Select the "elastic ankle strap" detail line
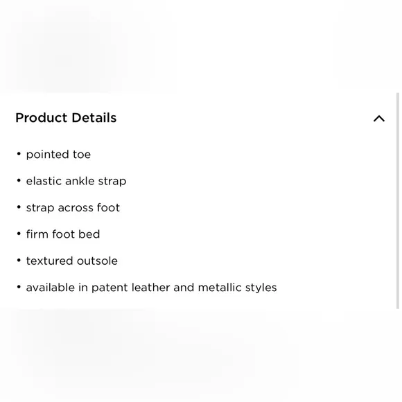 76,182
